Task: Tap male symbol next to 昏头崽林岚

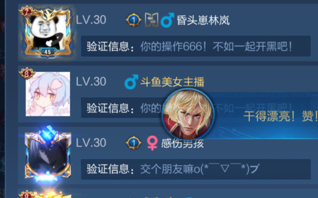Action: (167, 20)
